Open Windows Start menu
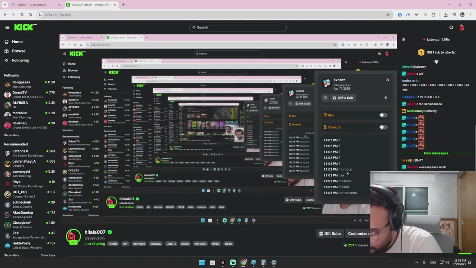The image size is (476, 268). (202, 262)
